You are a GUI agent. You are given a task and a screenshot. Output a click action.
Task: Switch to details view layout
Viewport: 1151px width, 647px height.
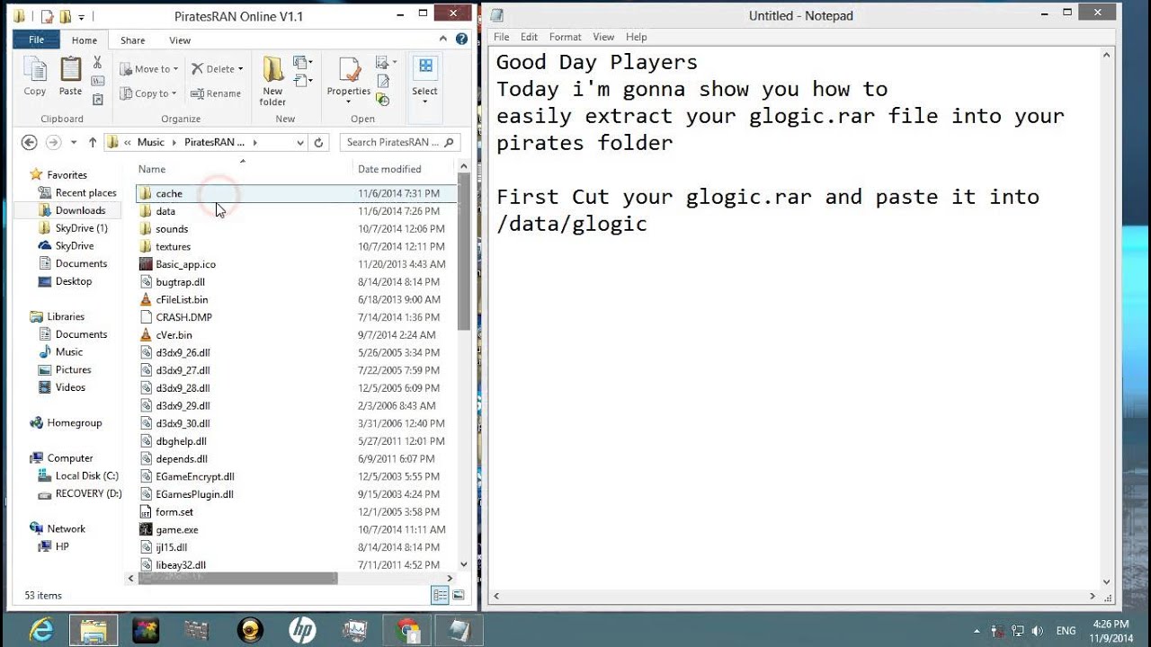[x=441, y=595]
